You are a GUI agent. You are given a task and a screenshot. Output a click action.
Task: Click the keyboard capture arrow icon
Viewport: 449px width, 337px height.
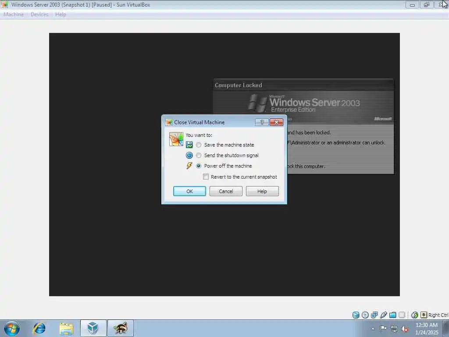[424, 315]
